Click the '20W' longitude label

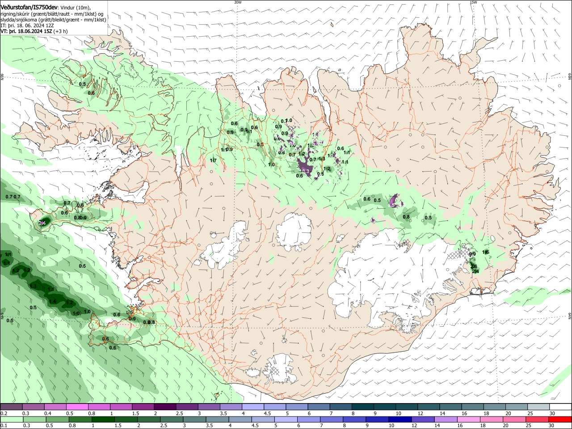click(238, 2)
